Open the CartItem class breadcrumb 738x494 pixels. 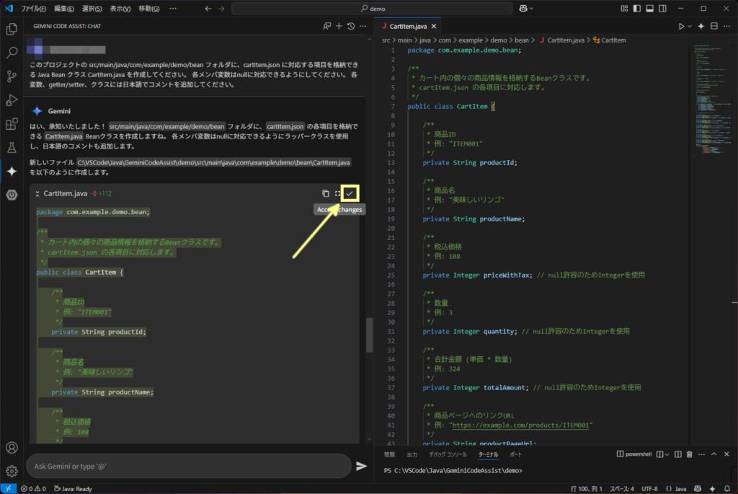[610, 40]
